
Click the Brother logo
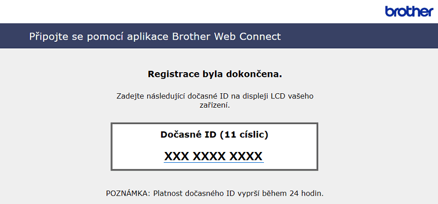tap(409, 11)
